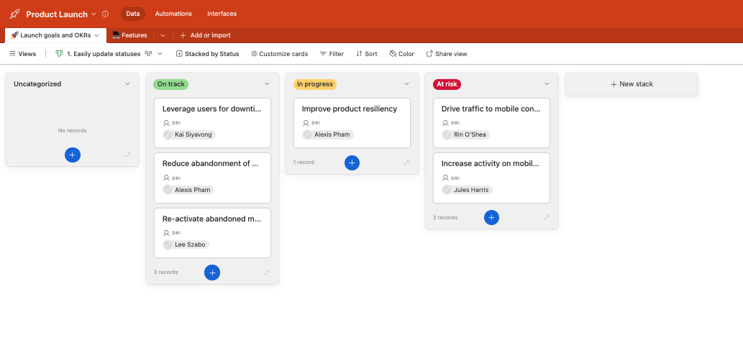Click the rocket base icon
The width and height of the screenshot is (743, 361).
[14, 14]
